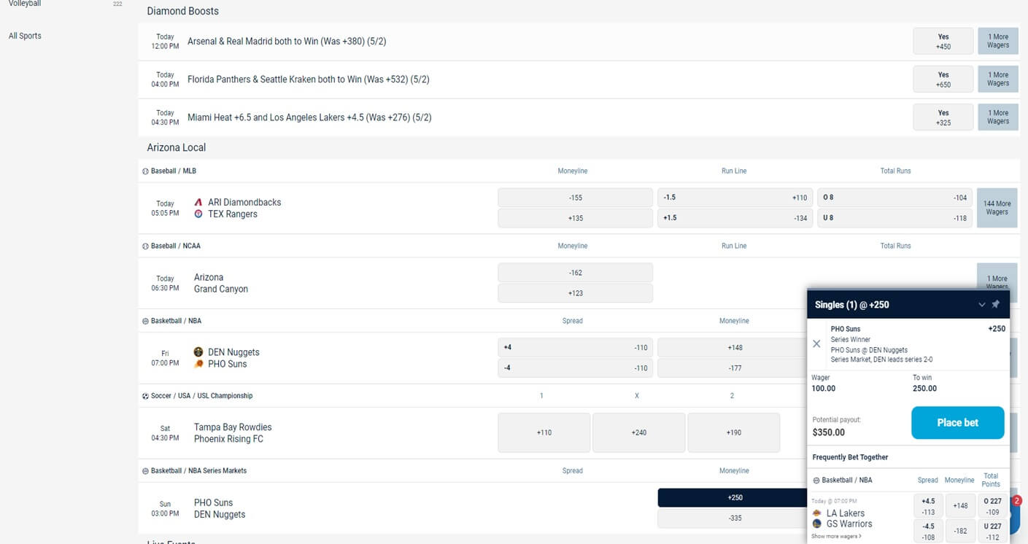The image size is (1028, 544).
Task: Select Nuggets +4 spread -110
Action: [x=575, y=348]
